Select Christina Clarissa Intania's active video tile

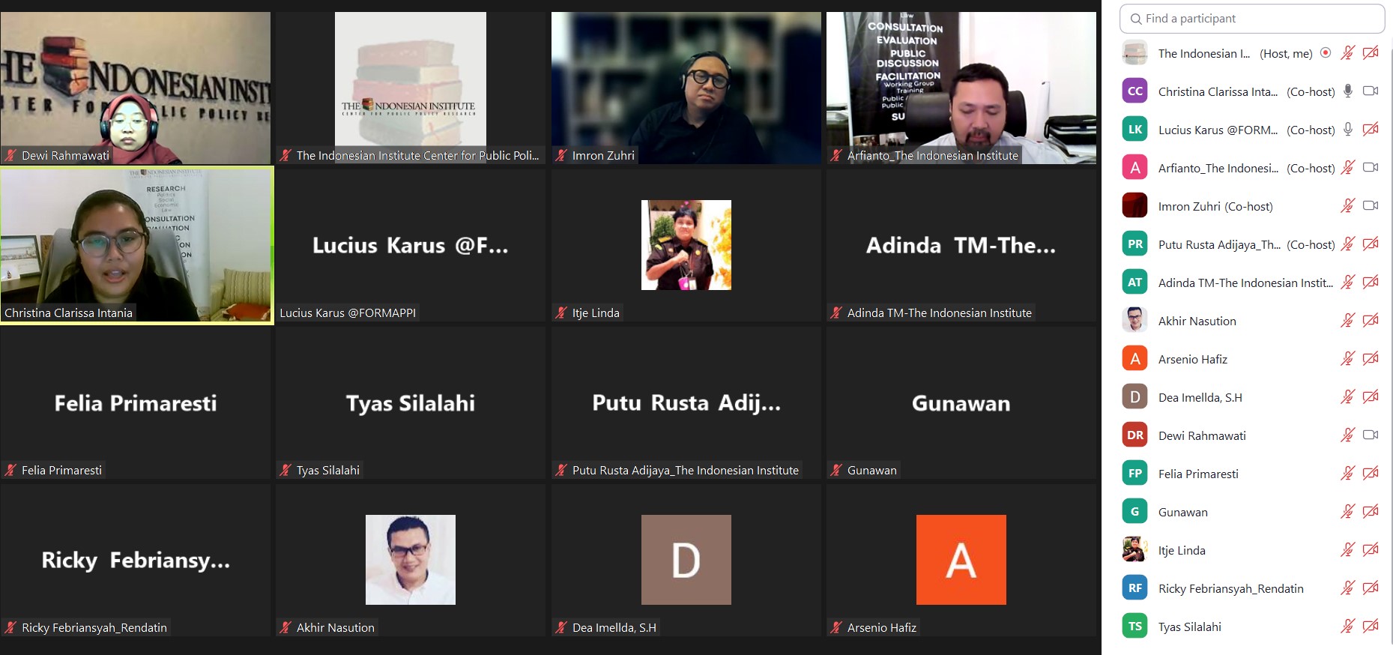click(x=136, y=245)
